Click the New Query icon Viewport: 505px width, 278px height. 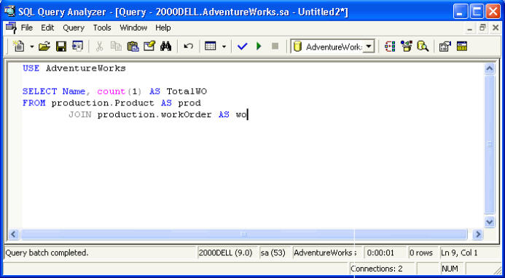[x=19, y=47]
